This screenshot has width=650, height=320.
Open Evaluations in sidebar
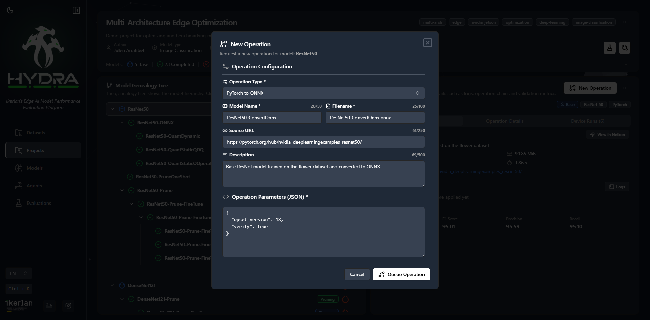click(x=43, y=203)
